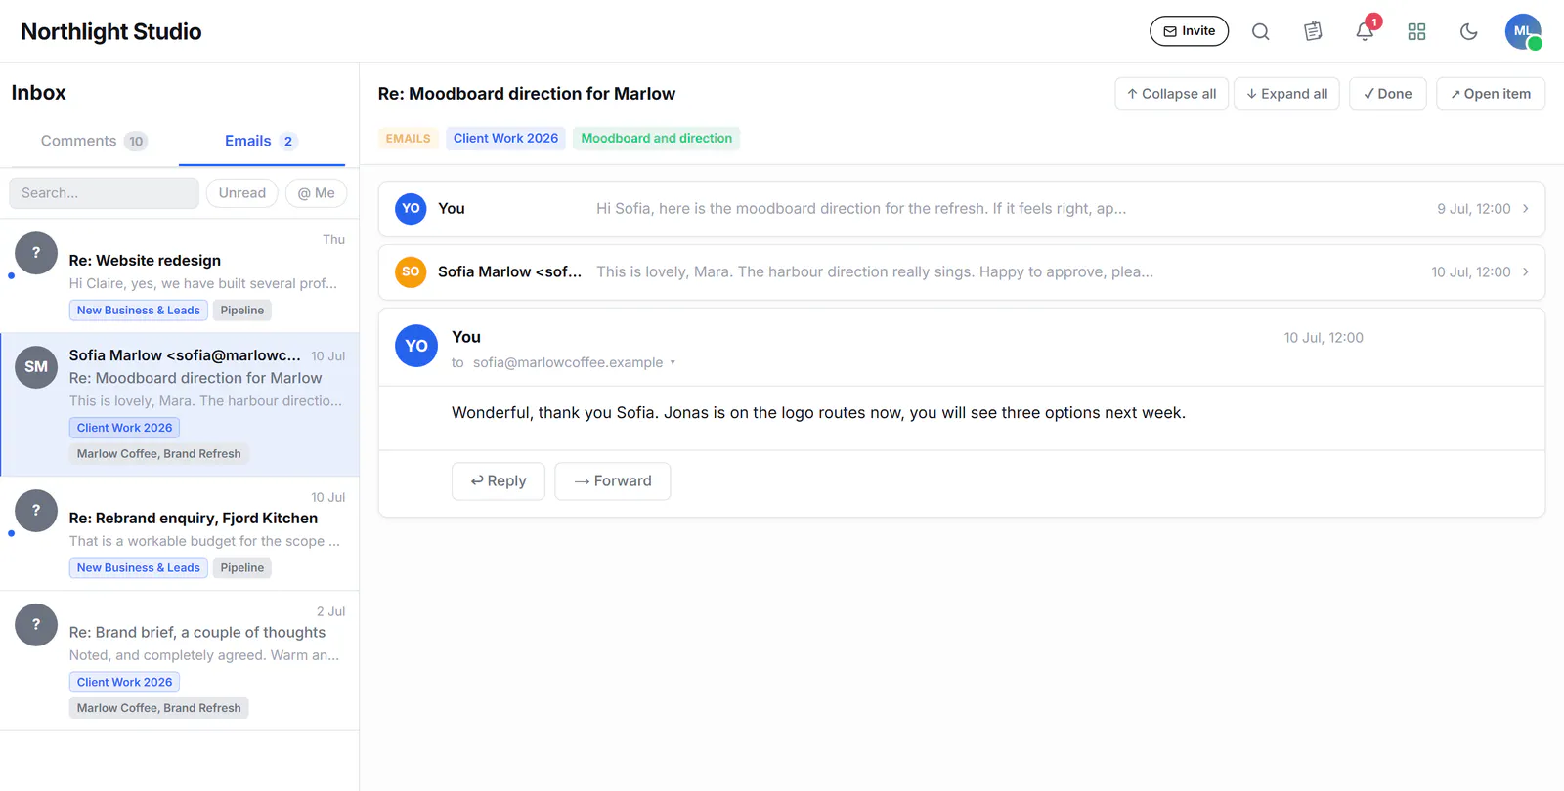1564x791 pixels.
Task: Switch to the Comments tab
Action: 93,141
